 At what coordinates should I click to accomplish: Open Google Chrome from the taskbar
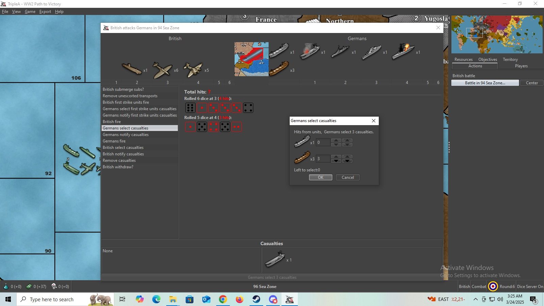coord(223,299)
